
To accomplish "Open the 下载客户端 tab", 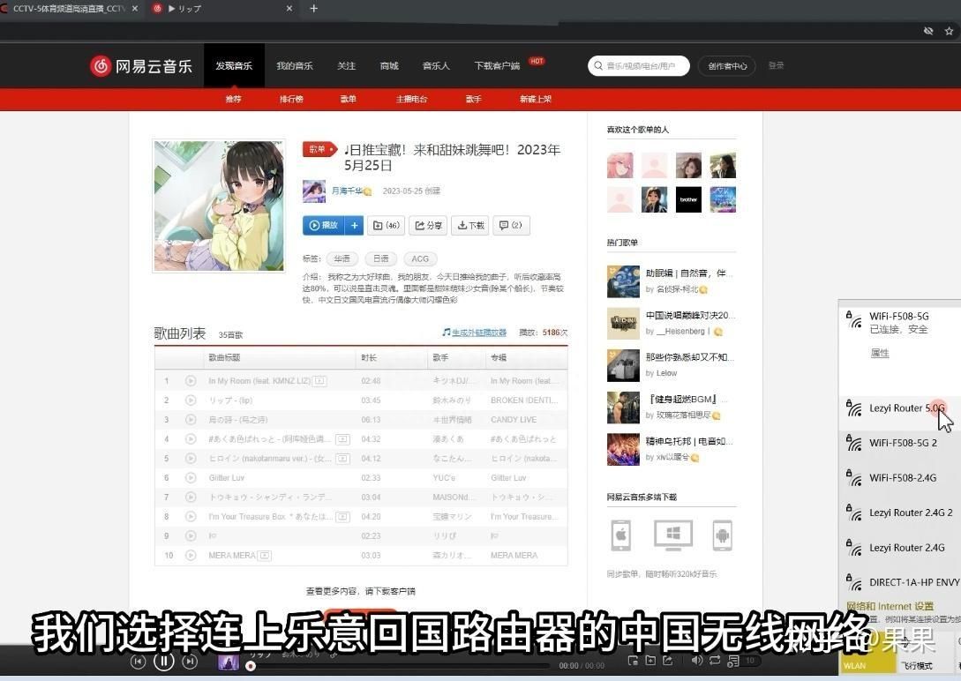I will pos(497,65).
